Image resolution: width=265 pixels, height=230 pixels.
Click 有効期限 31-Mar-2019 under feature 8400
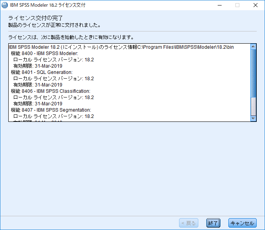tap(38, 66)
